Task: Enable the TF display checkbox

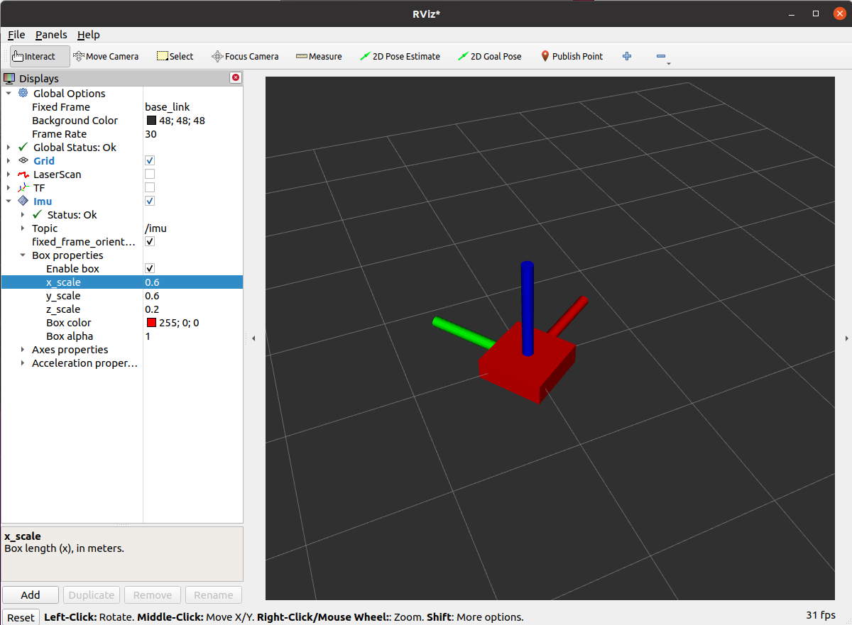Action: pos(150,188)
